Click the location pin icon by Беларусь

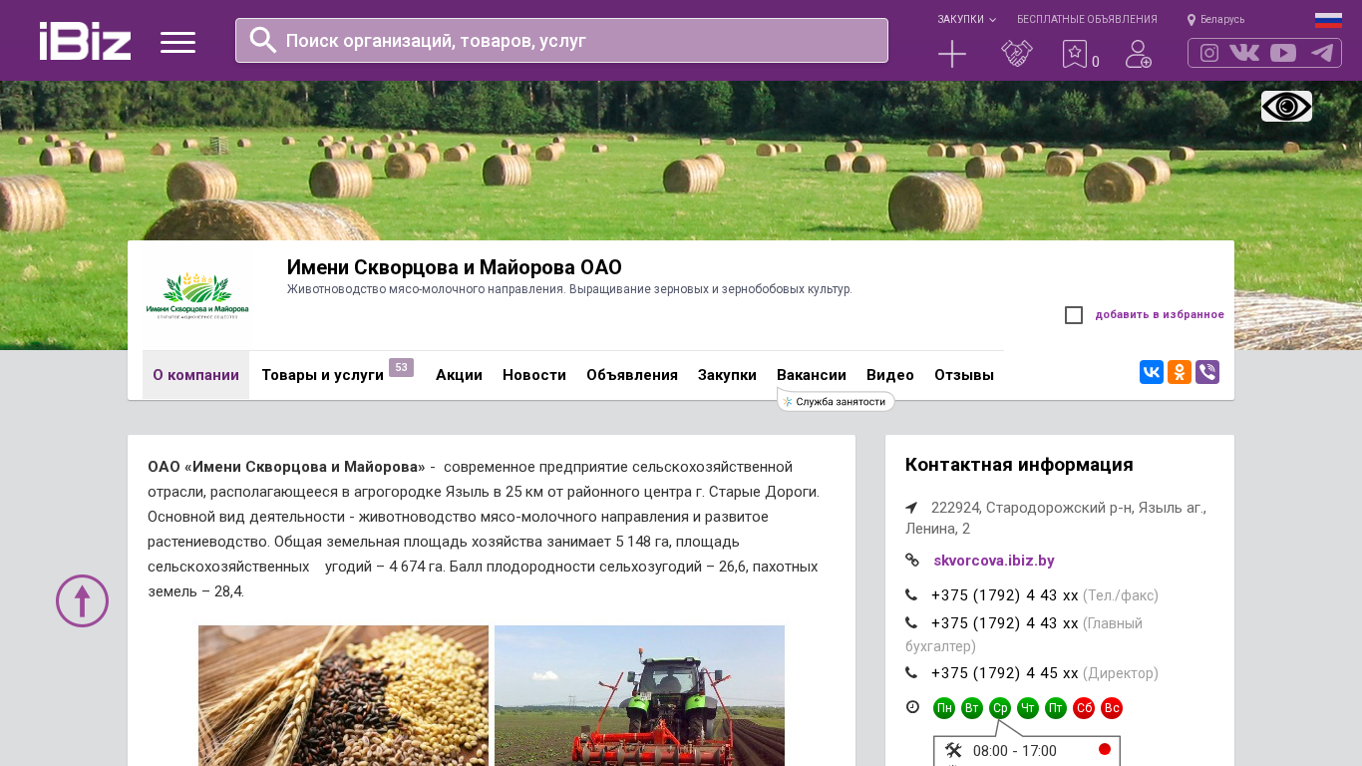pyautogui.click(x=1192, y=20)
